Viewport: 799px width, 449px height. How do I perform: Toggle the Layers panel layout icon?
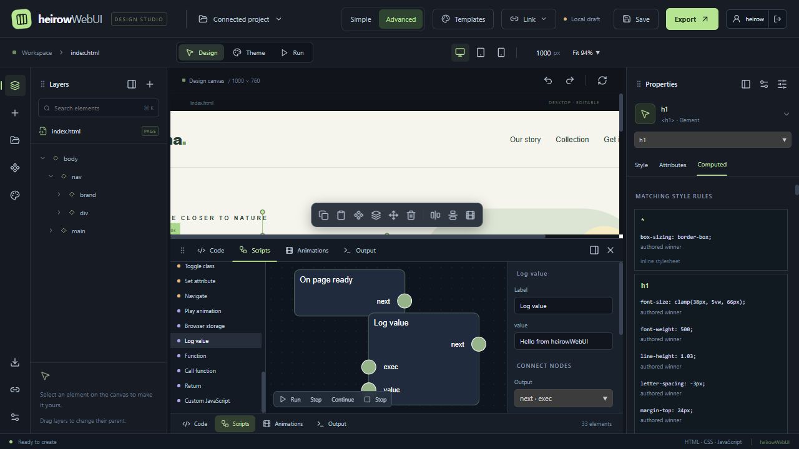tap(132, 84)
